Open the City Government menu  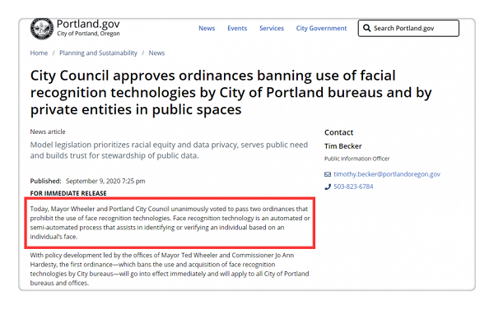coord(321,28)
